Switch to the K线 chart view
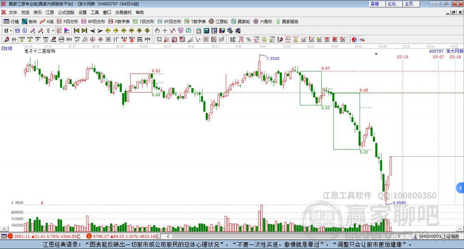Screen dimensions: 464x249 [47, 22]
